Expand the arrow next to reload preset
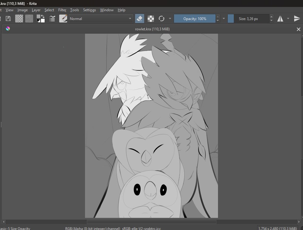Image resolution: width=303 pixels, height=230 pixels. 170,19
